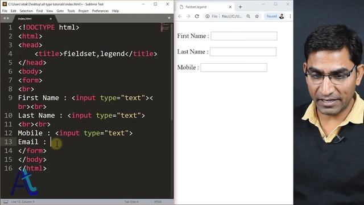This screenshot has width=364, height=205.
Task: Focus the Mobile text field
Action: (234, 68)
